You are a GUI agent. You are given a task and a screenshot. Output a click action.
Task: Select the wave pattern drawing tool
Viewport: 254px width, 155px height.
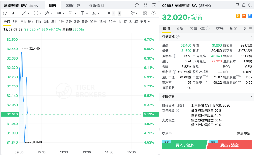47,13
